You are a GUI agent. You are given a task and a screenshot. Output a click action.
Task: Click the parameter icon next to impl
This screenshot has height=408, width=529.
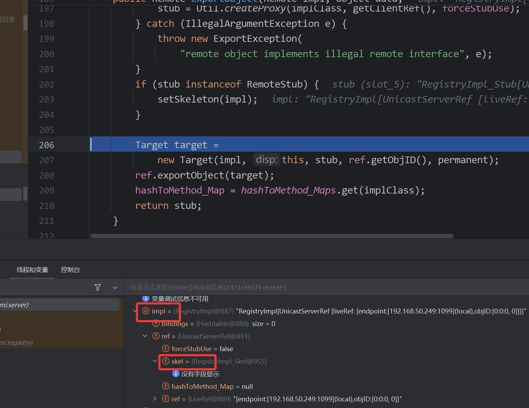click(x=146, y=311)
